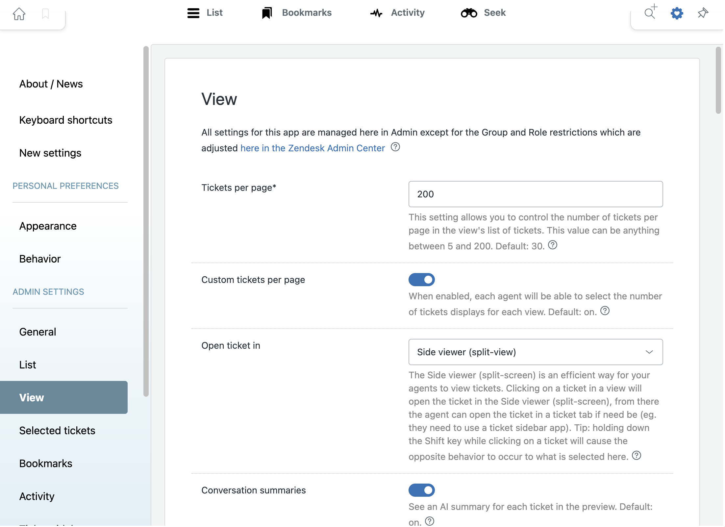The width and height of the screenshot is (725, 527).
Task: Expand the Open ticket in dropdown
Action: (x=536, y=352)
